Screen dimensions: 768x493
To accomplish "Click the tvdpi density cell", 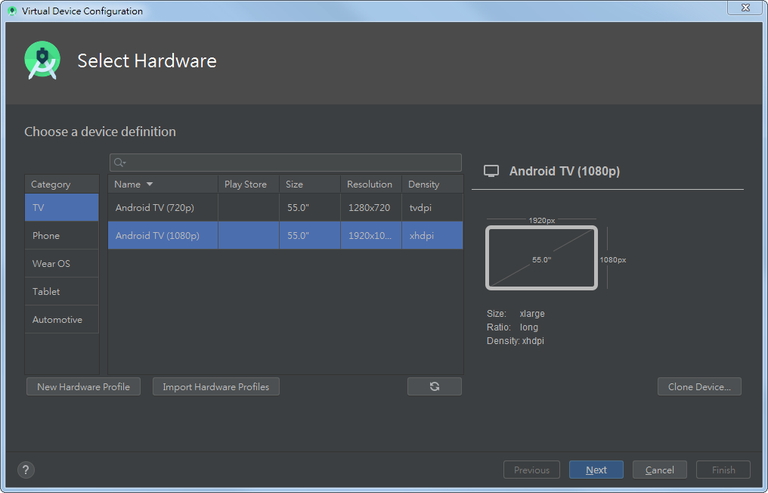I will point(432,207).
